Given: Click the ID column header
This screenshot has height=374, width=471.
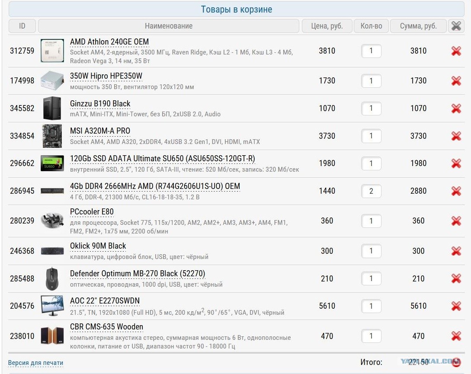Looking at the screenshot, I should point(22,26).
